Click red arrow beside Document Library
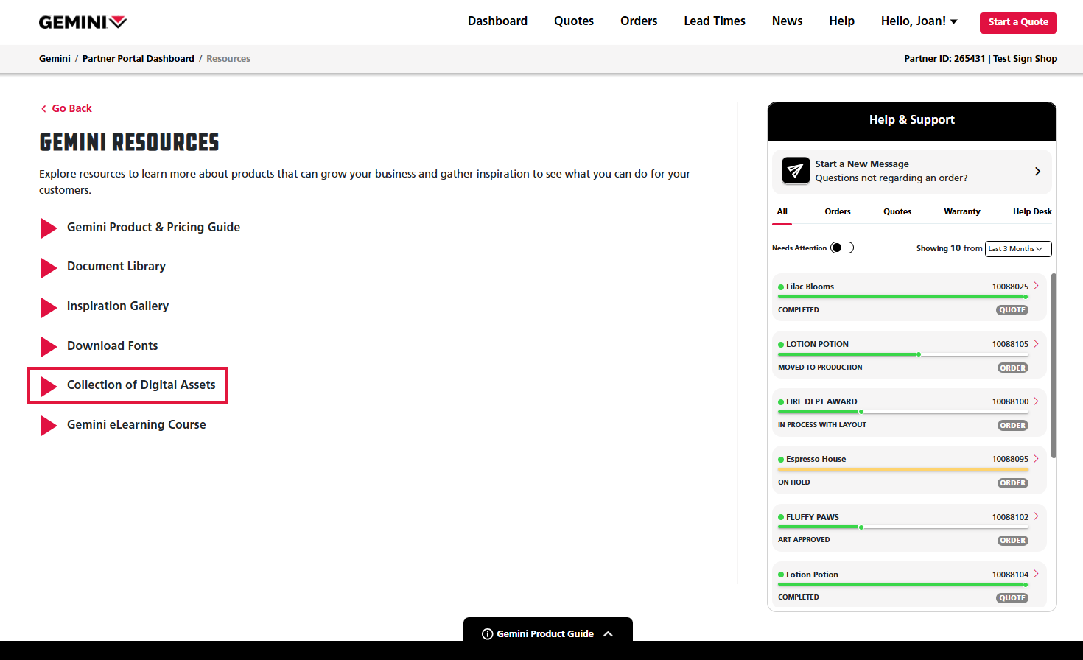The width and height of the screenshot is (1083, 660). point(49,267)
